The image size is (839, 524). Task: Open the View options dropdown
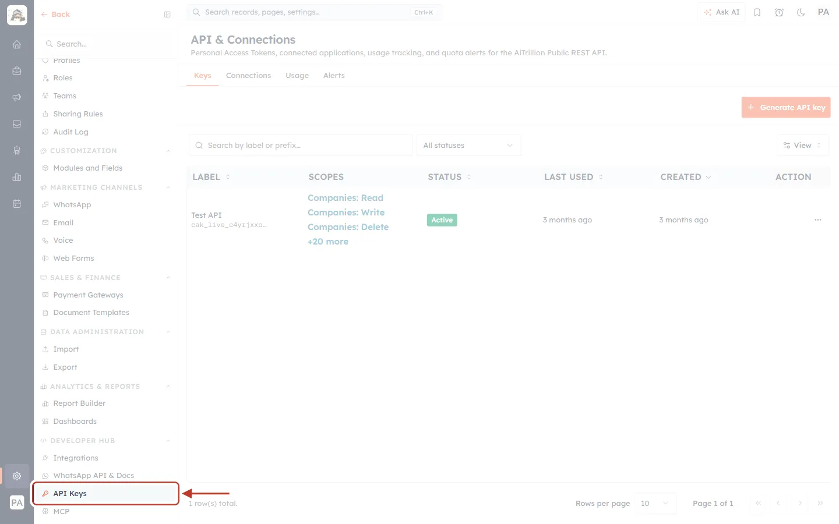pos(803,146)
